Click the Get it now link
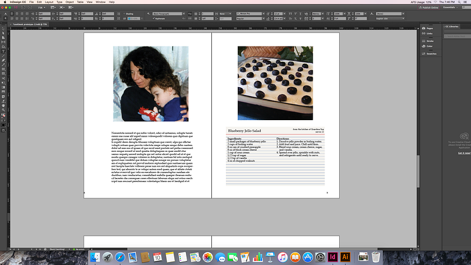471x265 pixels. [x=464, y=153]
